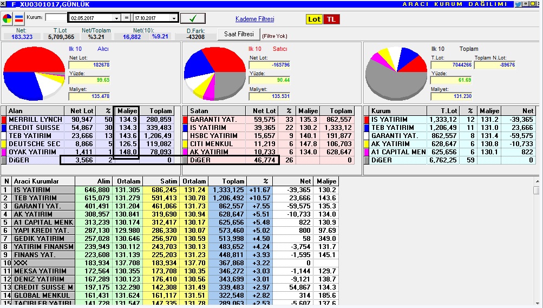Image resolution: width=543 pixels, height=308 pixels.
Task: Click the Maliyet field showing 135.478
Action: (89, 96)
